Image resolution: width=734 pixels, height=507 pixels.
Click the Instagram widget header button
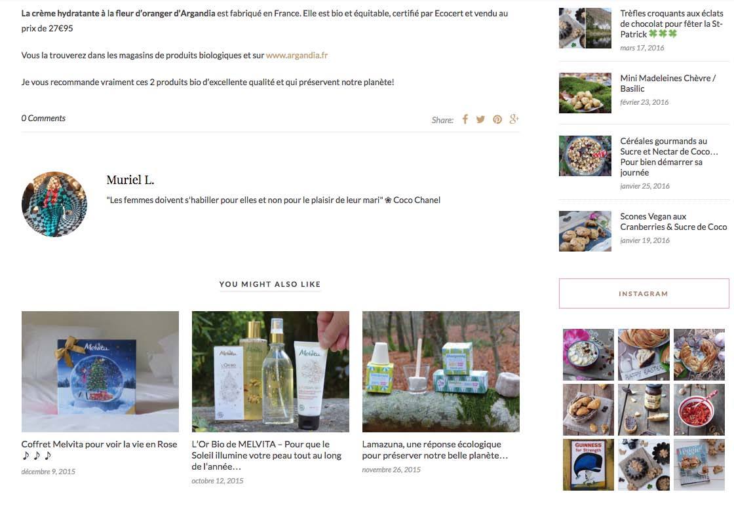[x=644, y=293]
